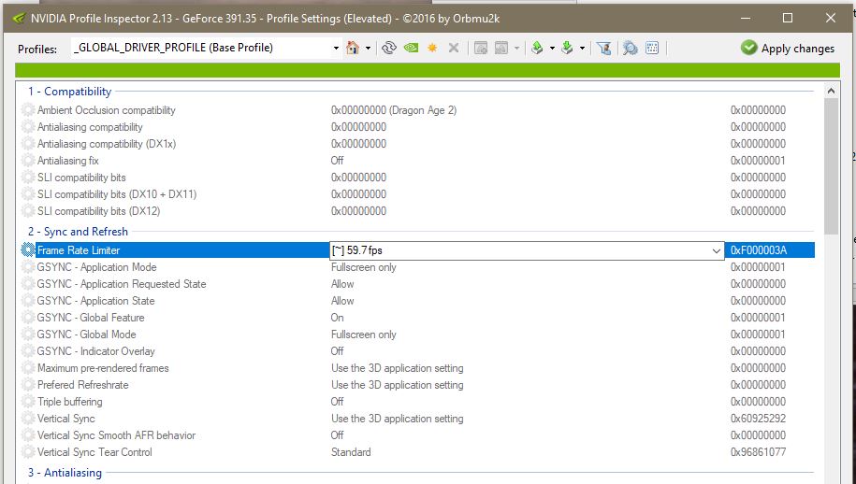Click gear icon beside GSYNC - Global Feature

coord(28,318)
